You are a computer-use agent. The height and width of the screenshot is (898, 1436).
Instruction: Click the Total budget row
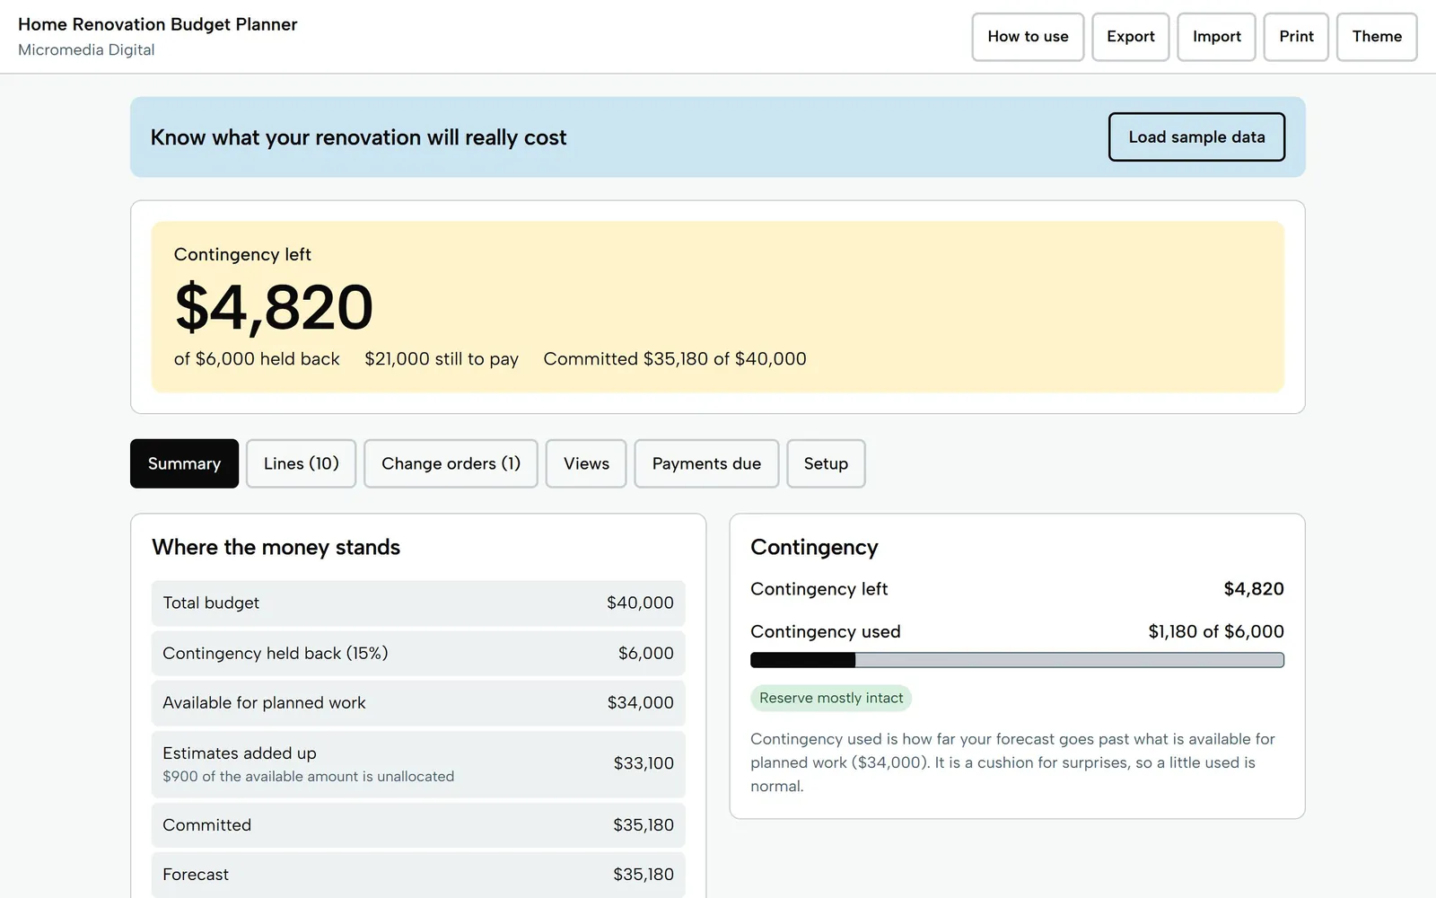point(418,603)
